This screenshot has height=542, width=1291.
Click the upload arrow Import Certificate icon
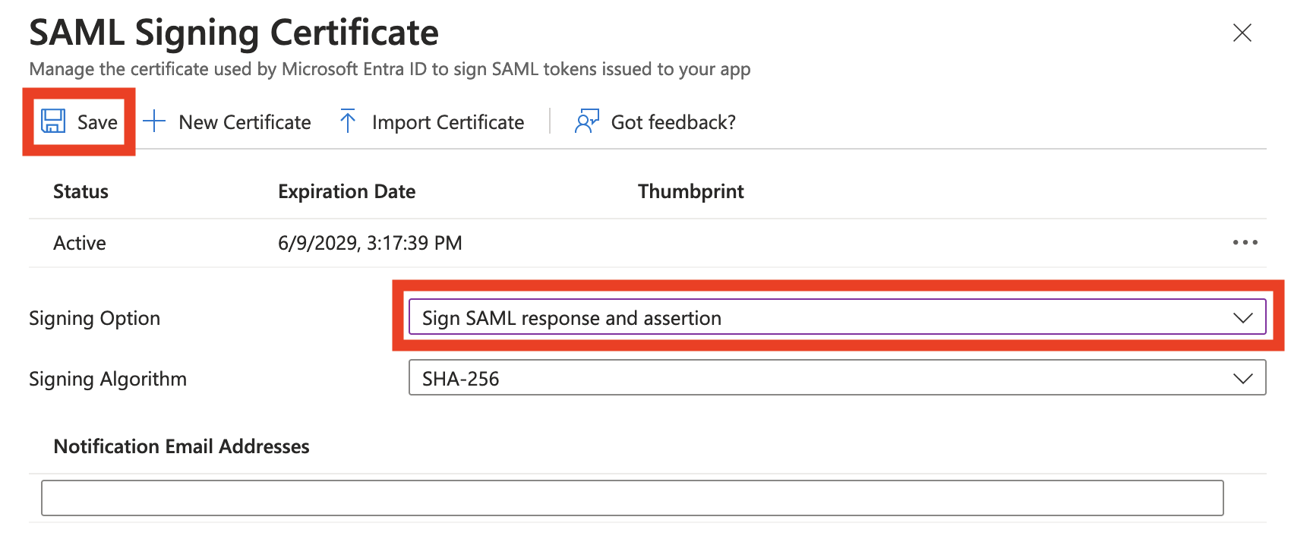pos(348,121)
